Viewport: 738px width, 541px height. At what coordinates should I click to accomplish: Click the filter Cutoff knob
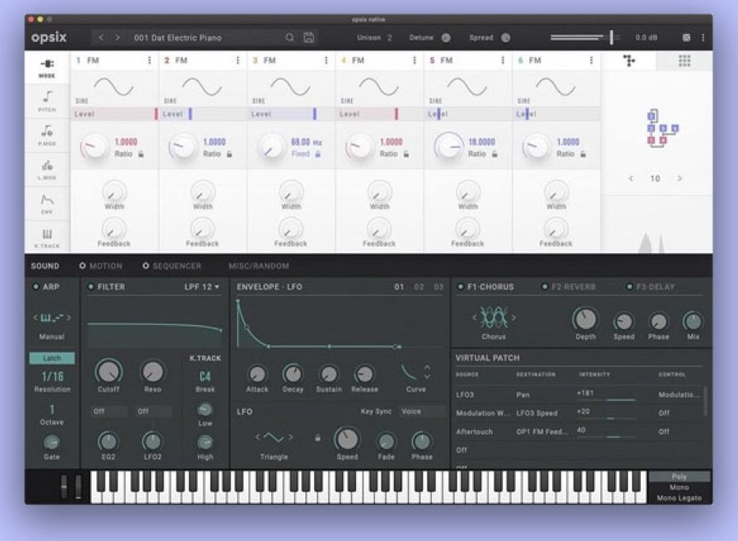click(108, 372)
